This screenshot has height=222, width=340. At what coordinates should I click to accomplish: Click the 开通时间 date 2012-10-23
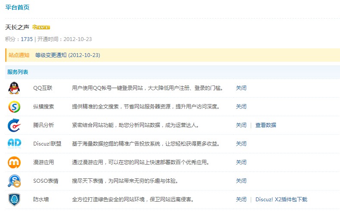pyautogui.click(x=78, y=39)
